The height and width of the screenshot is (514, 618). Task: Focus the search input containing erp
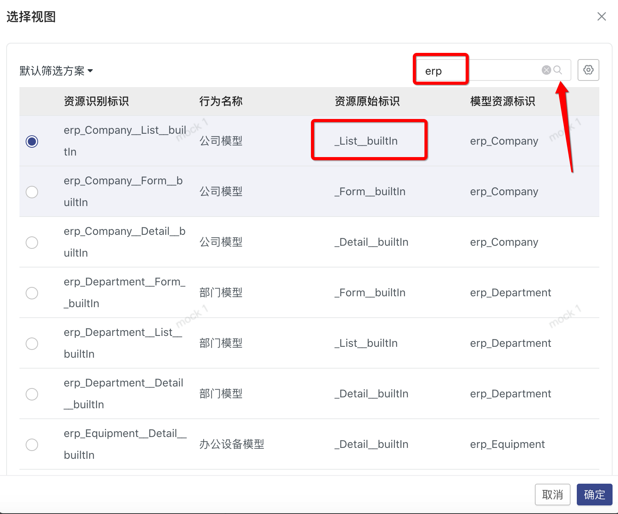[x=478, y=70]
